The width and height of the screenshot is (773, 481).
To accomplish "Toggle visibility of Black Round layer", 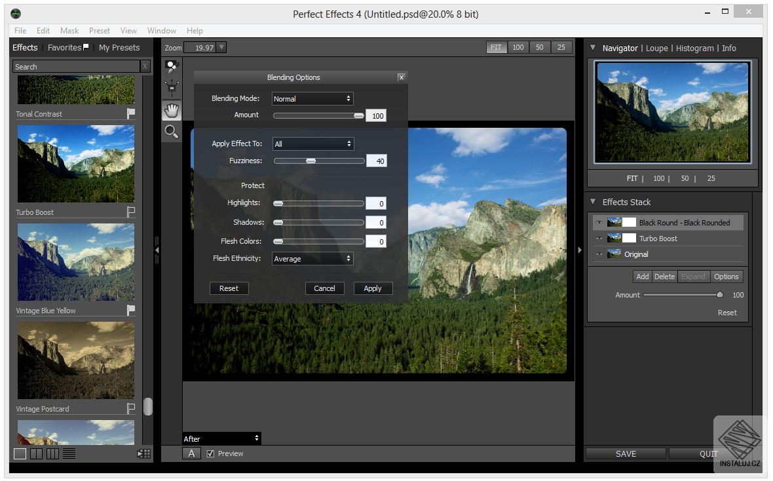I will point(599,223).
